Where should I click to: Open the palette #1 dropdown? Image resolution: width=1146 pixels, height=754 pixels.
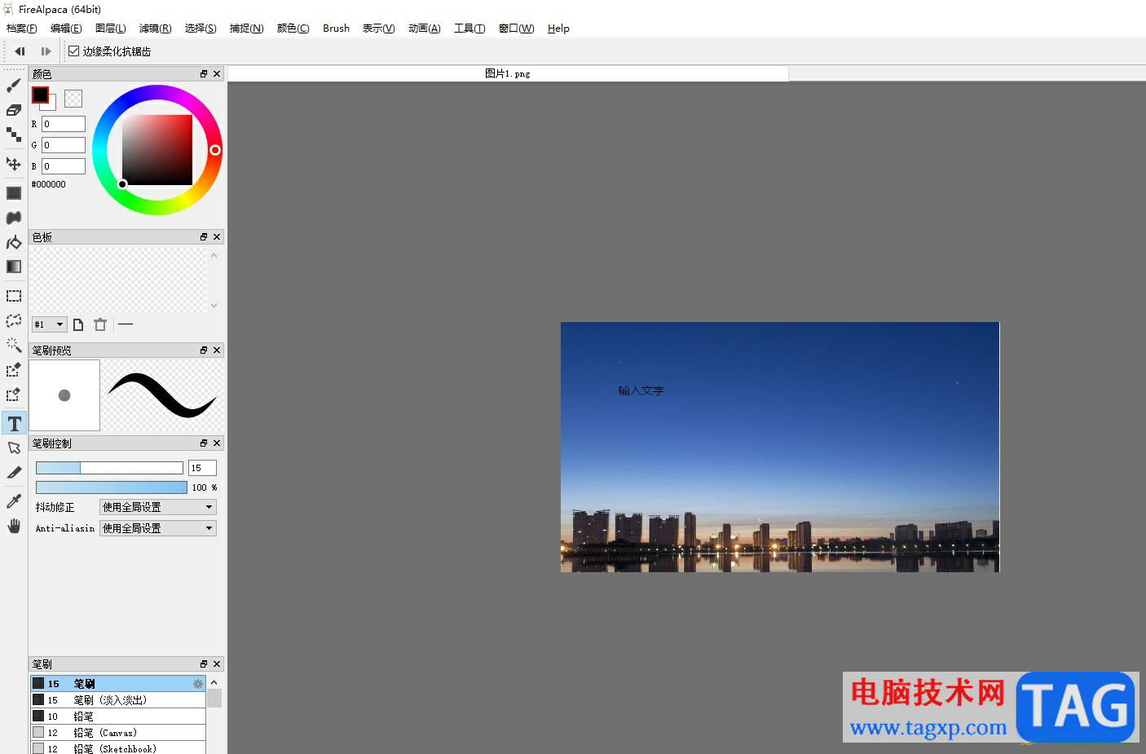point(49,324)
